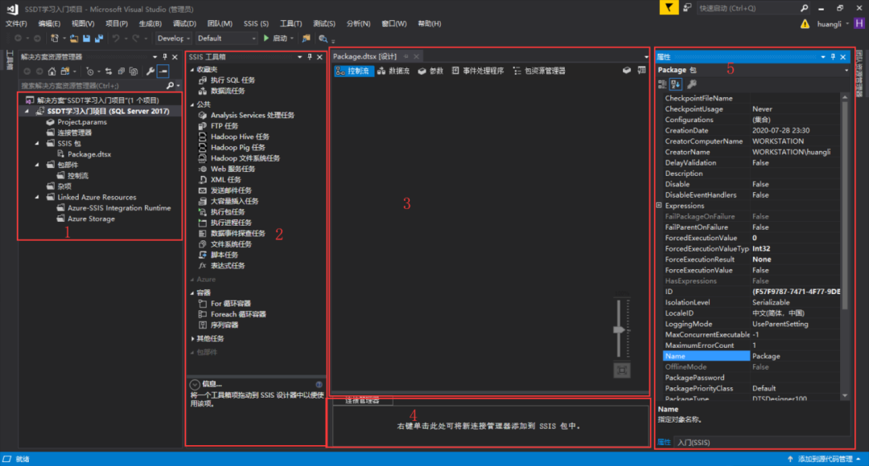Click the info help icon in toolbox info section

click(x=319, y=384)
